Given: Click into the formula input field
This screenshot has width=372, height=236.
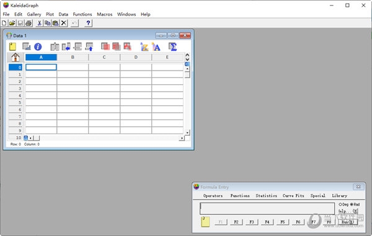Looking at the screenshot, I should coord(267,209).
